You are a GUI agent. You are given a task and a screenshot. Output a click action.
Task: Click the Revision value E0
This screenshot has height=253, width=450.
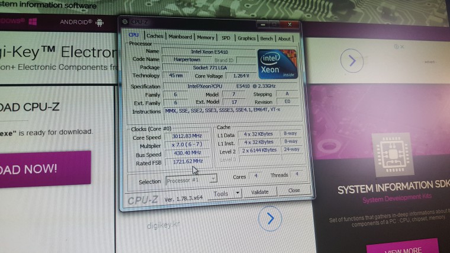pos(287,101)
